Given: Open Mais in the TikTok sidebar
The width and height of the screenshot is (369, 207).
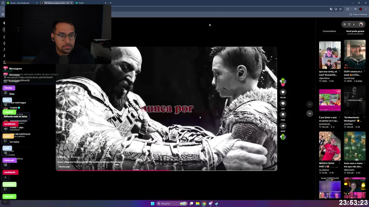Looking at the screenshot, I should pyautogui.click(x=12, y=94).
